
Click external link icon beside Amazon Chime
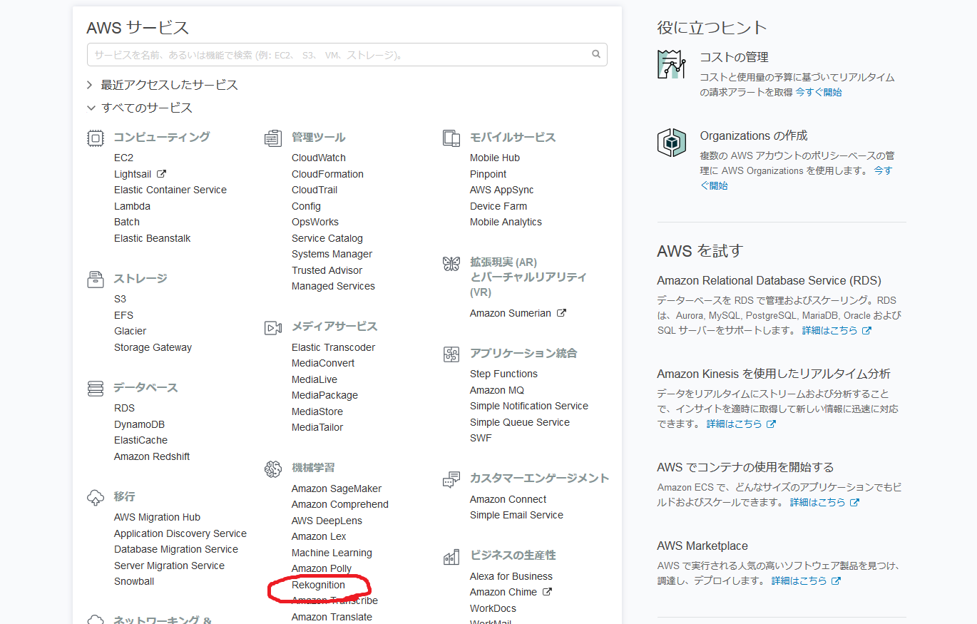pyautogui.click(x=547, y=591)
